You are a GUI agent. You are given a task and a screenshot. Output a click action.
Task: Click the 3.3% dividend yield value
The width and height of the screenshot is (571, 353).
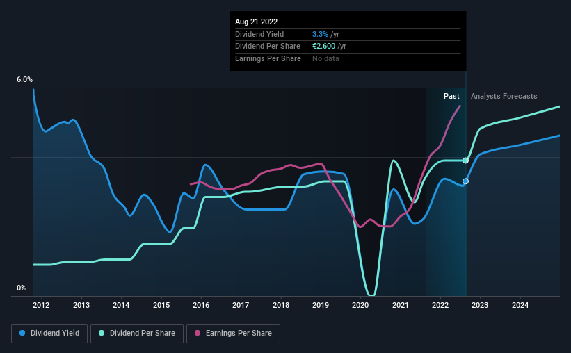pyautogui.click(x=320, y=34)
